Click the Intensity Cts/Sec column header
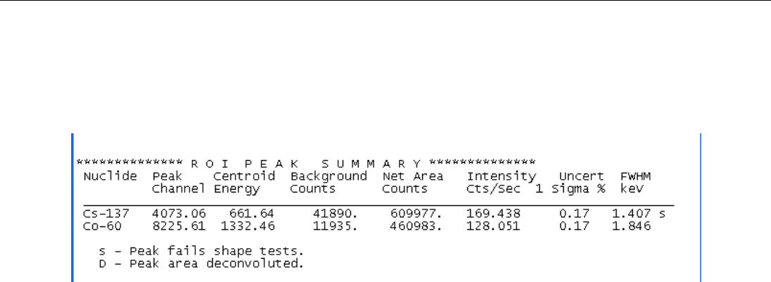Viewport: 771px width, 282px height. pos(501,183)
